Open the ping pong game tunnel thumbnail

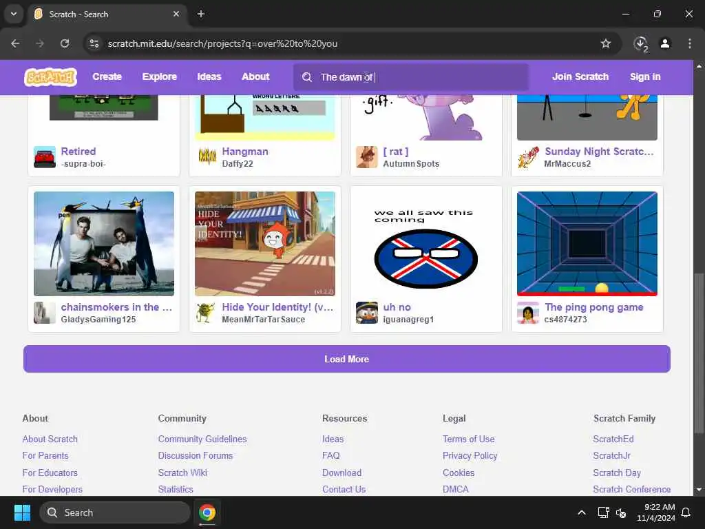coord(587,244)
